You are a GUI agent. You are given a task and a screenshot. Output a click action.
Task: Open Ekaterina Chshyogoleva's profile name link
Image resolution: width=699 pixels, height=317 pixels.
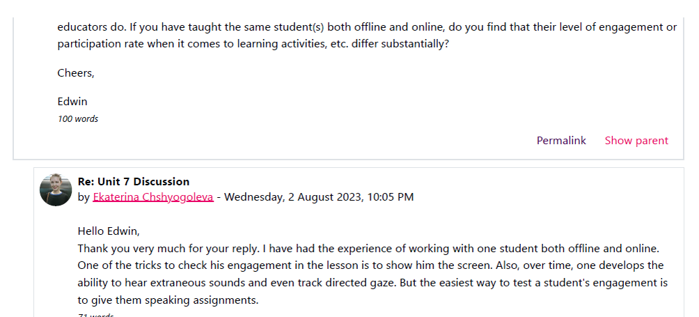[x=153, y=197]
